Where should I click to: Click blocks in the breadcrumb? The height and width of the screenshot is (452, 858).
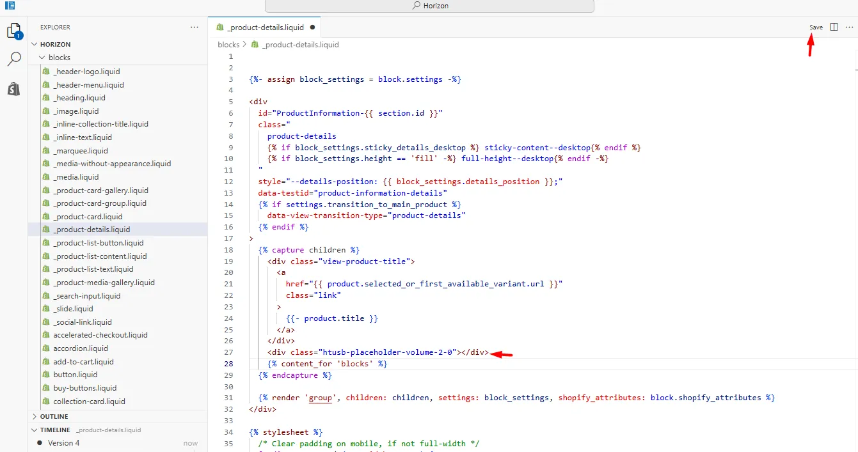point(228,45)
